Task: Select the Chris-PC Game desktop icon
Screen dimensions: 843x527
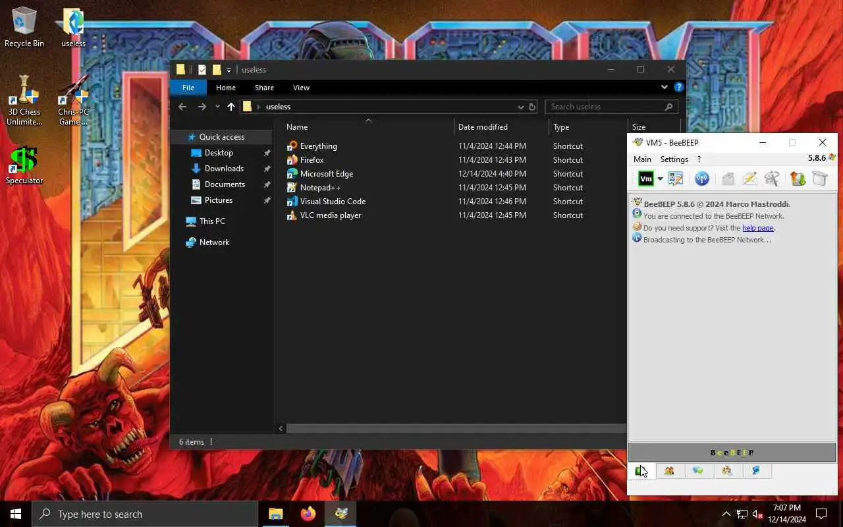Action: [73, 101]
